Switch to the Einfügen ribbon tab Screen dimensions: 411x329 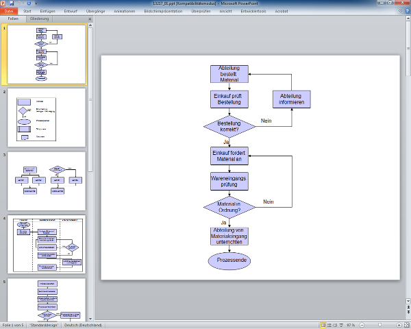point(48,12)
